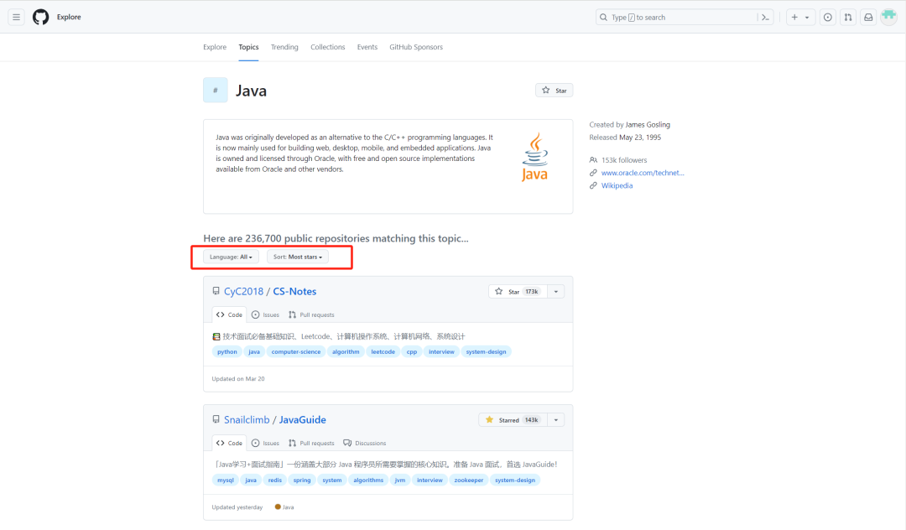Open the user profile avatar
The image size is (906, 530).
coord(888,17)
